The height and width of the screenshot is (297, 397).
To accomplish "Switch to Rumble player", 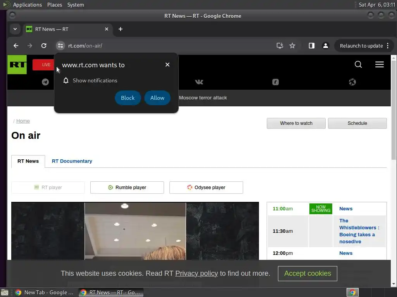I will click(127, 188).
